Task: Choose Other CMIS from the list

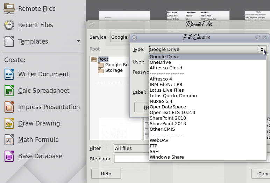Action: tap(207, 129)
